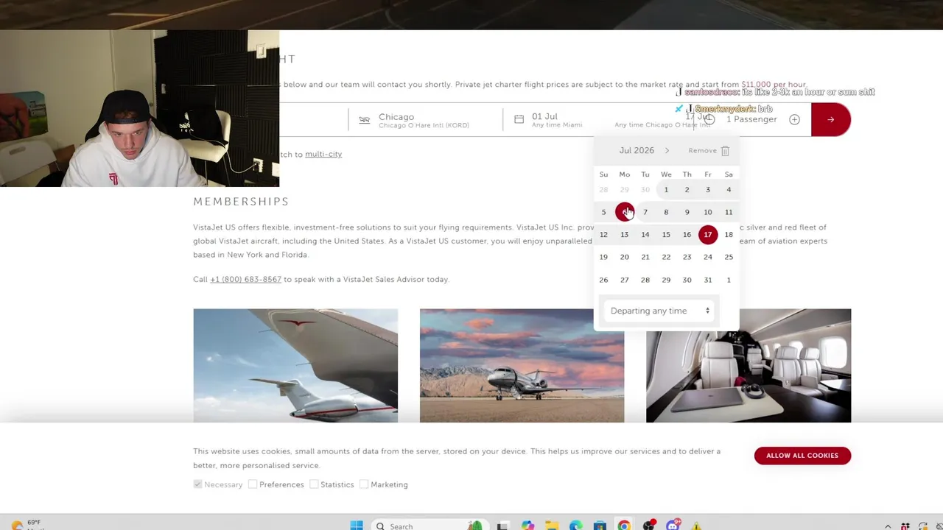The image size is (943, 530).
Task: Select July 7 in the calendar
Action: click(645, 212)
